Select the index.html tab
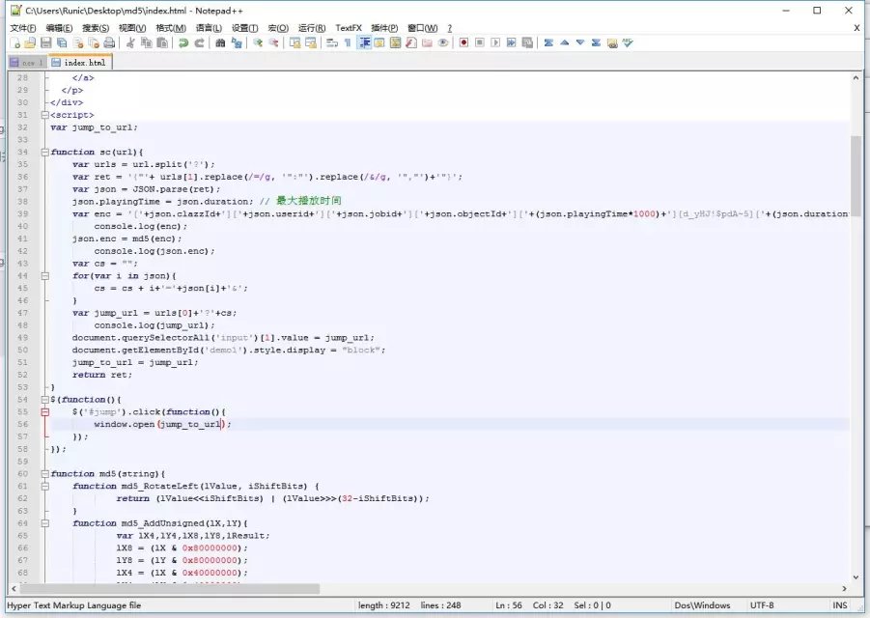This screenshot has height=618, width=870. (81, 63)
